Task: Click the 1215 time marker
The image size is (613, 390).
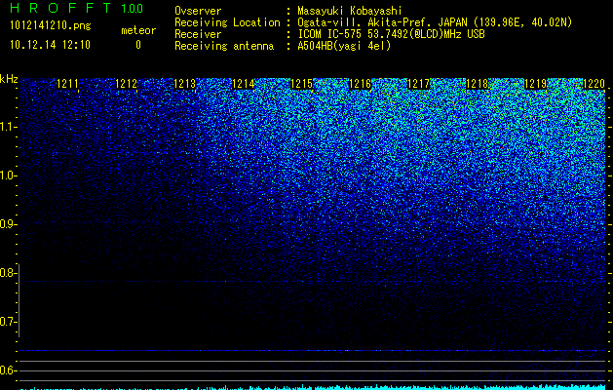Action: (x=302, y=84)
